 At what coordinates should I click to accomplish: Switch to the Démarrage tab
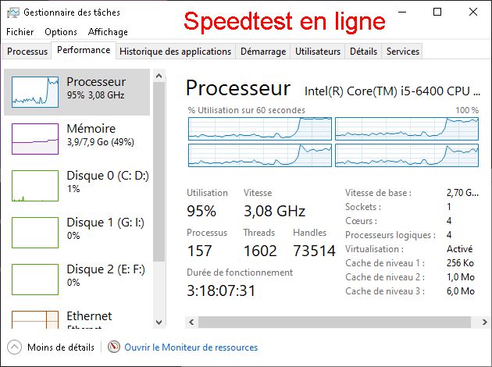264,52
